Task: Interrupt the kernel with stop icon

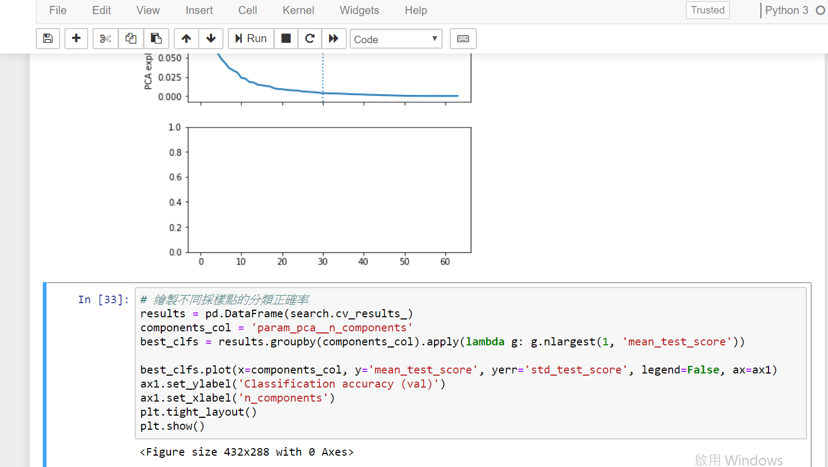Action: 286,38
